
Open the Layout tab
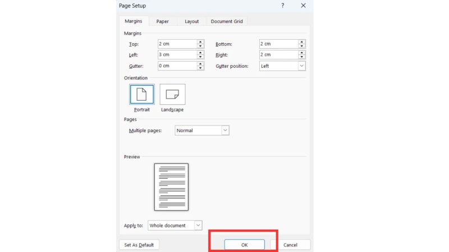click(x=191, y=21)
